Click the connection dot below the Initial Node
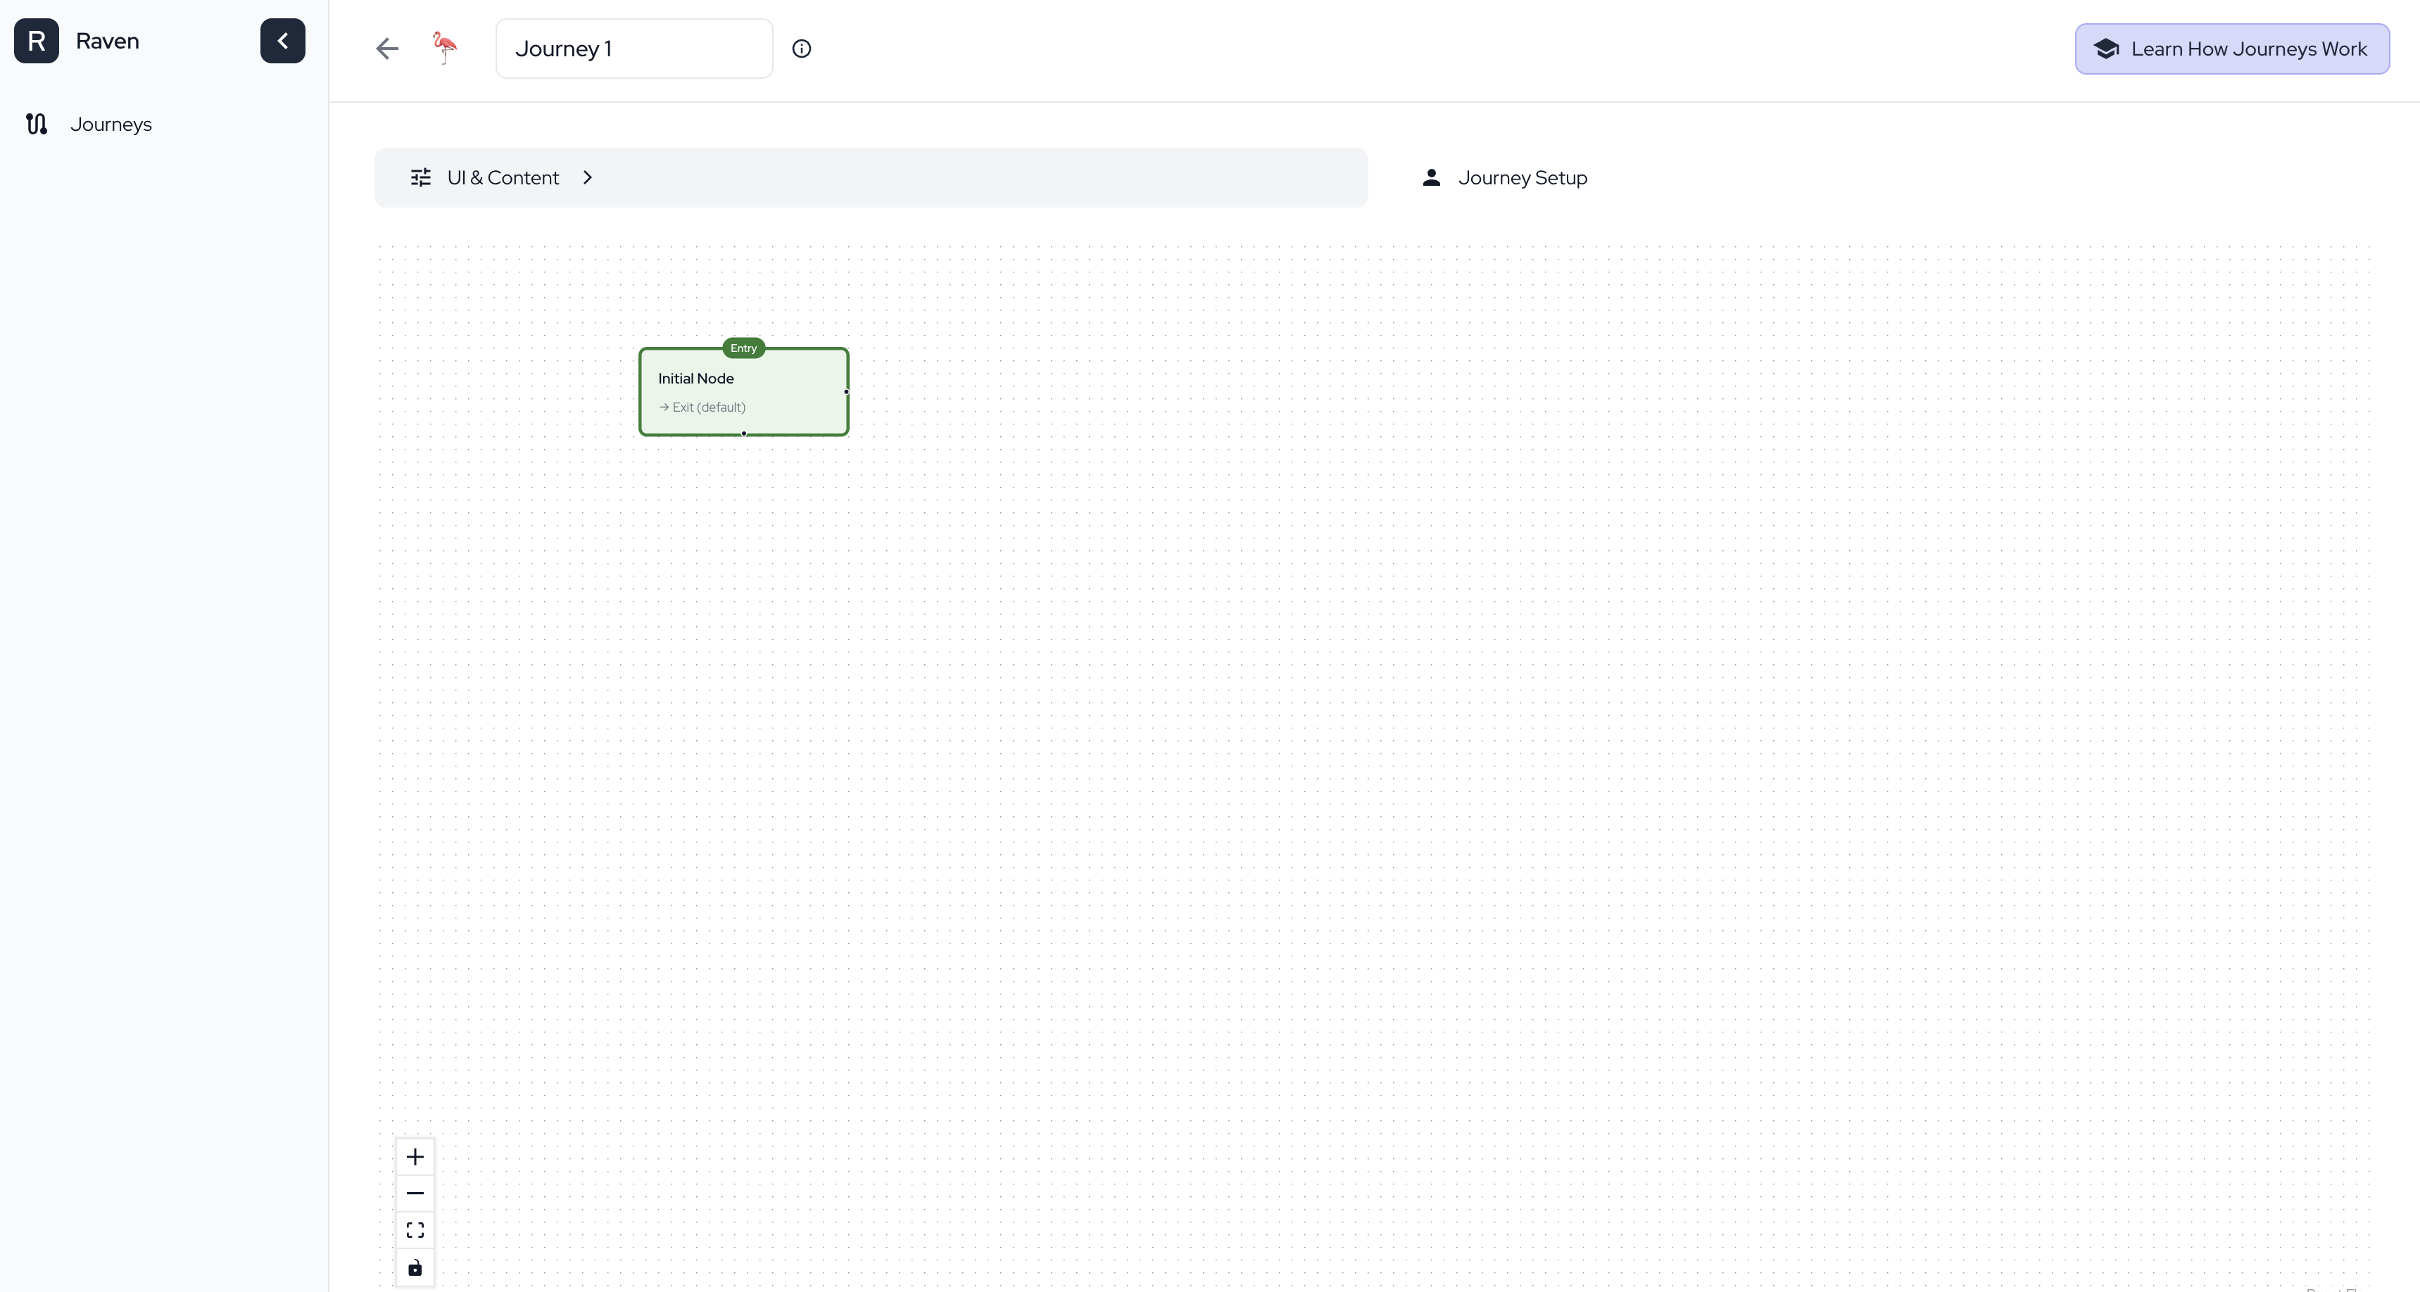 pos(743,433)
